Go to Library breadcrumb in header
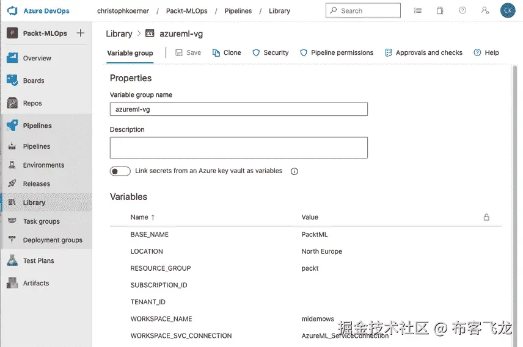The height and width of the screenshot is (347, 523). click(x=279, y=11)
